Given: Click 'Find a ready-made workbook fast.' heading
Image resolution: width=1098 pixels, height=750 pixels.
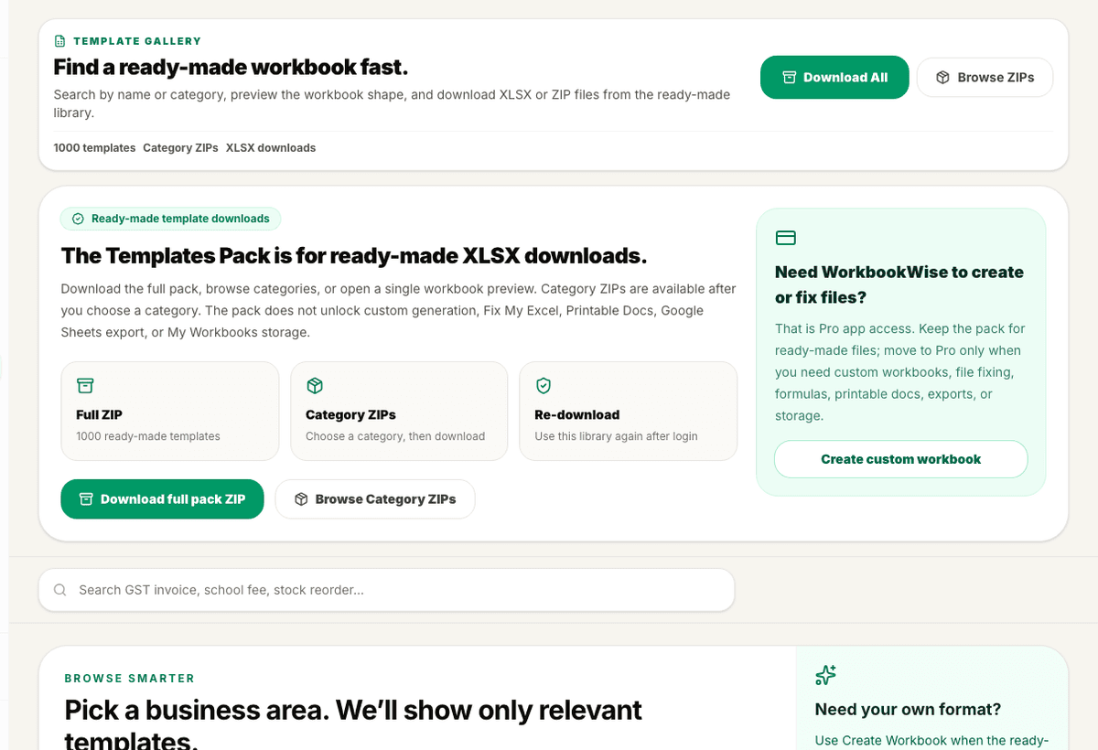Looking at the screenshot, I should 231,67.
